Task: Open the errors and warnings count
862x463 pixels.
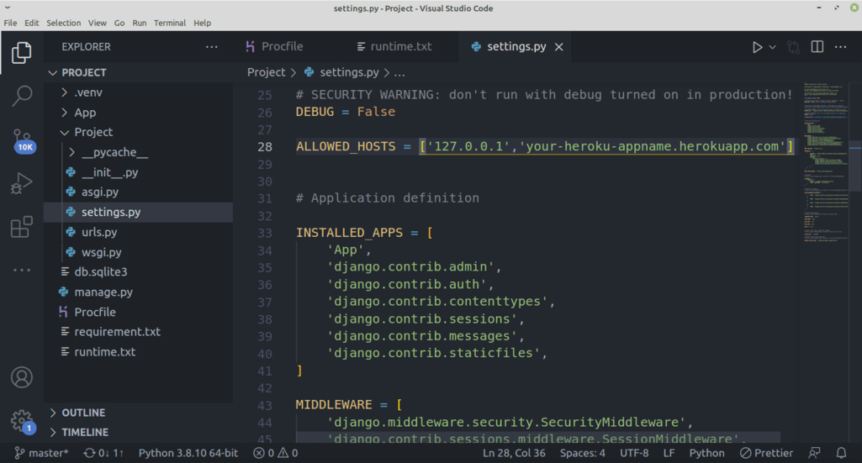Action: [276, 453]
